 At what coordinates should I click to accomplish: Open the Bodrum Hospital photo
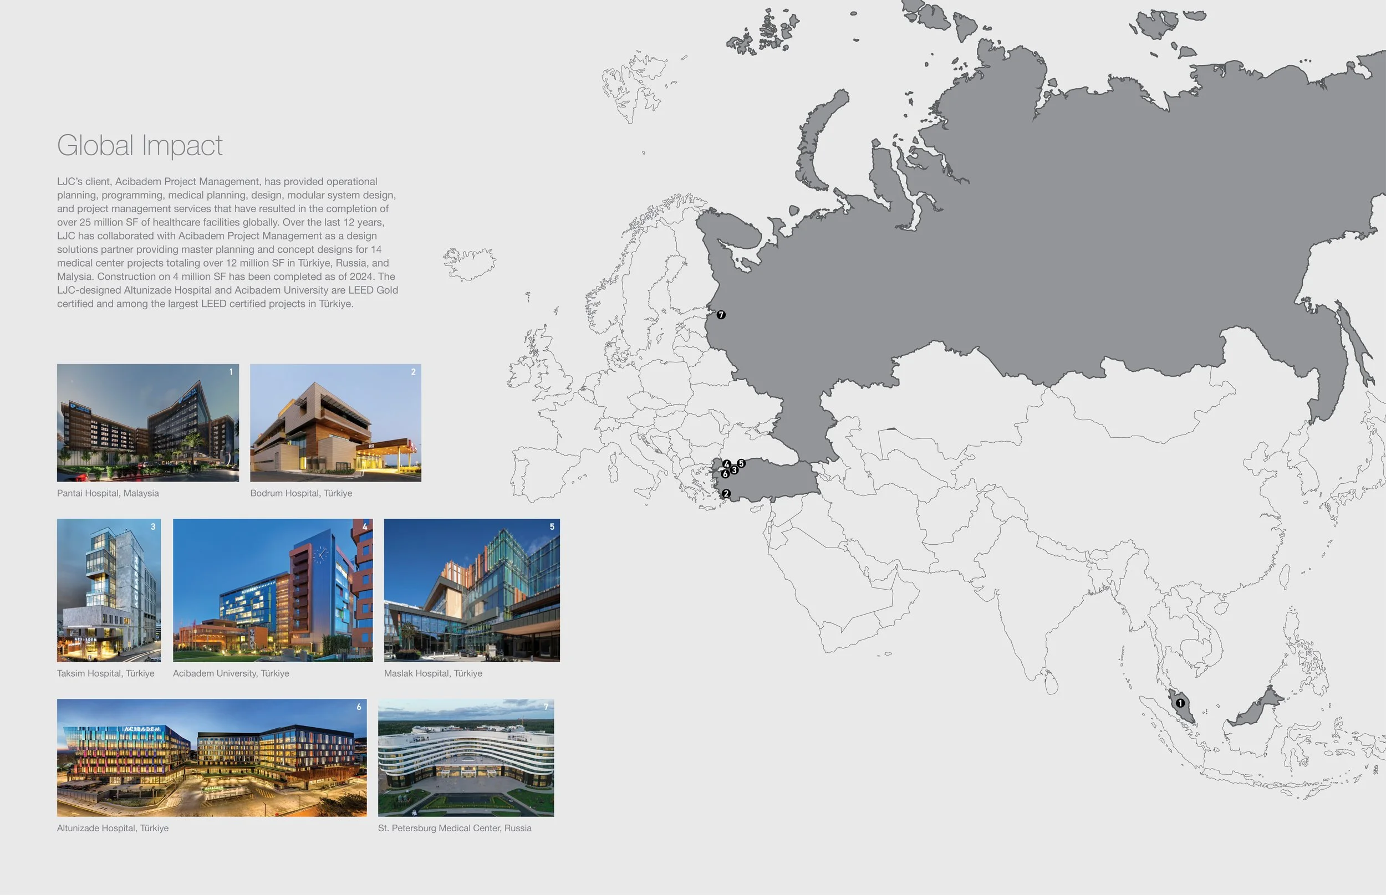pos(335,422)
